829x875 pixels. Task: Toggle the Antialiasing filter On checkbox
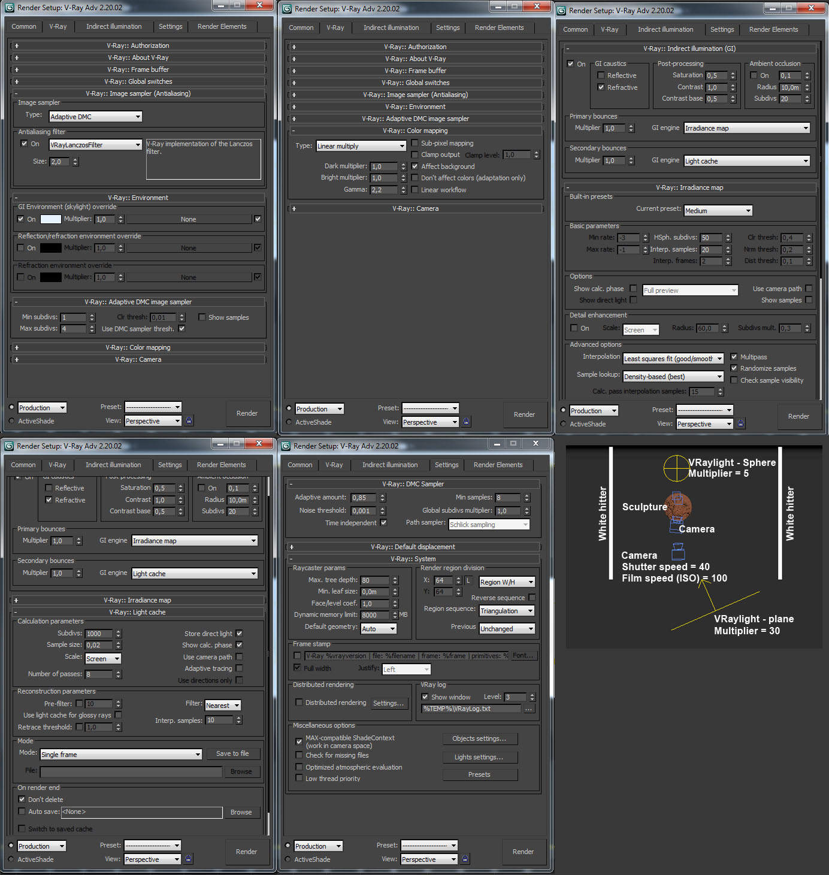click(x=24, y=144)
